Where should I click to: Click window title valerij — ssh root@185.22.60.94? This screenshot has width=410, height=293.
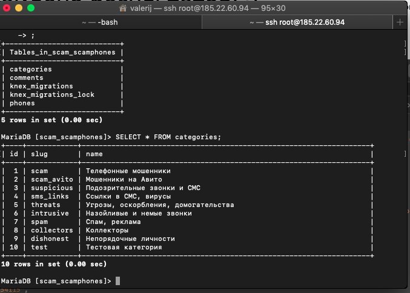click(208, 8)
